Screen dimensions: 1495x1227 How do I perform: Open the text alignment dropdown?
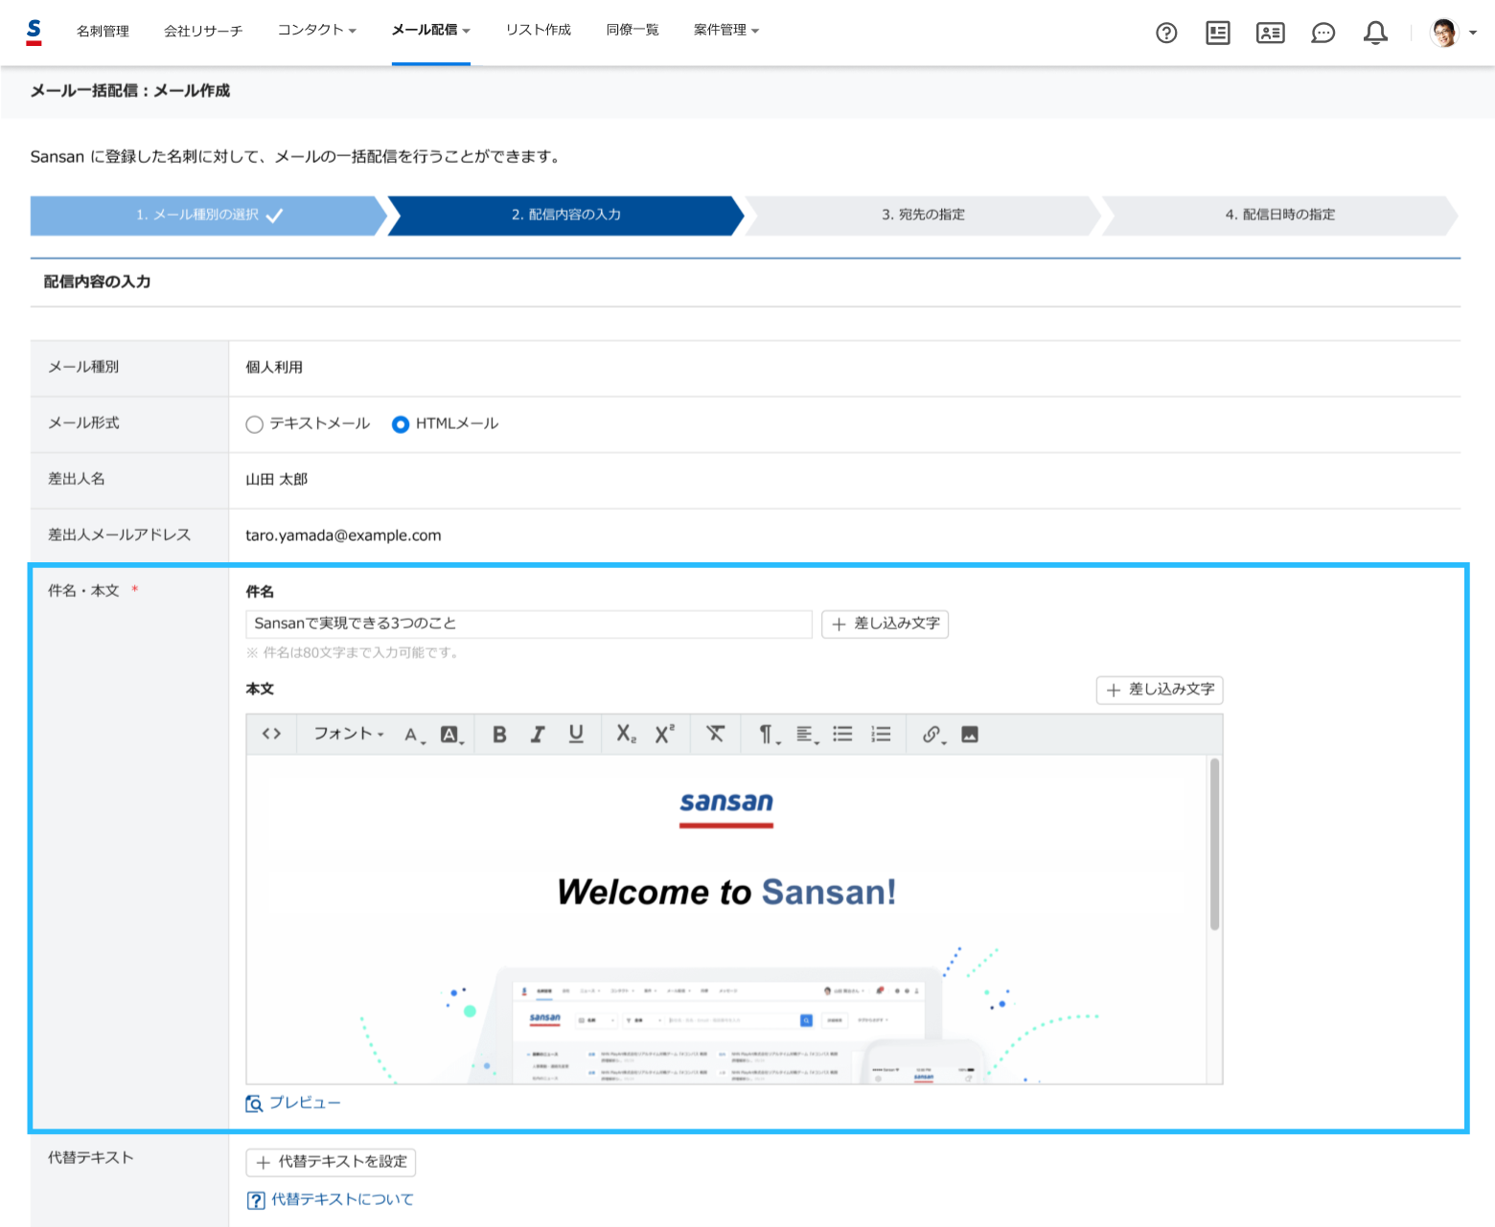[807, 735]
